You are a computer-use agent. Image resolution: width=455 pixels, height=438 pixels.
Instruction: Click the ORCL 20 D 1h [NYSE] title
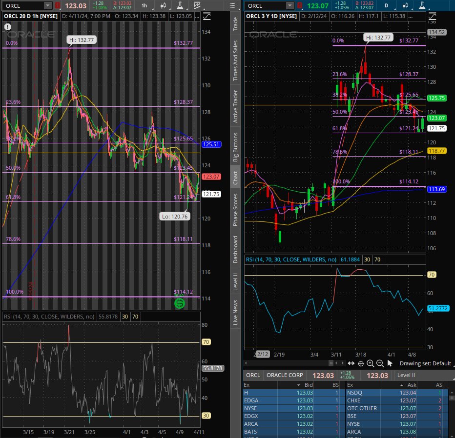31,16
